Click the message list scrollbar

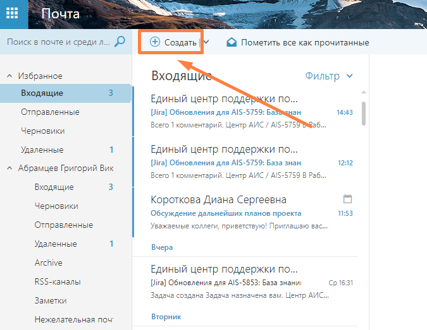(x=363, y=114)
